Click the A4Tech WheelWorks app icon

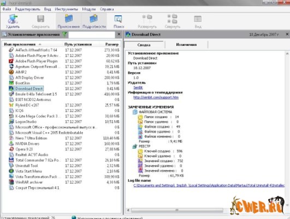point(11,50)
